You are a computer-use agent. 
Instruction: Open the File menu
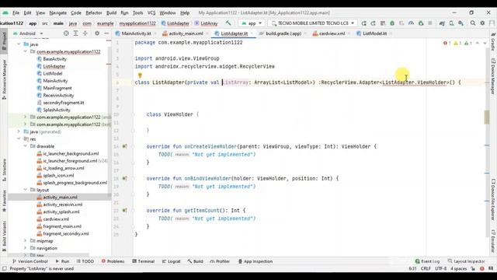tap(16, 12)
